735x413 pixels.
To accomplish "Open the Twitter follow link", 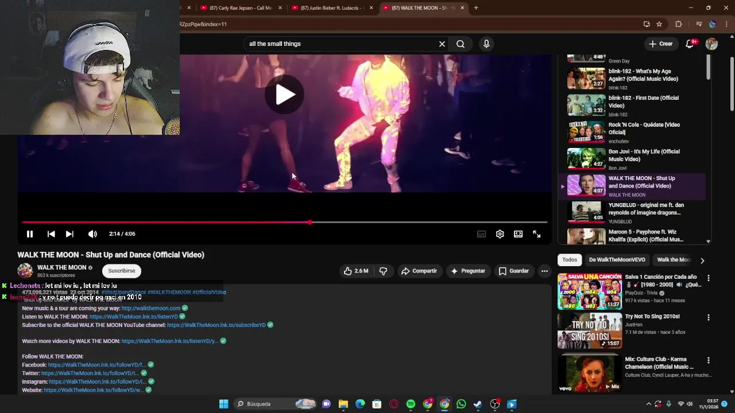I will point(90,373).
